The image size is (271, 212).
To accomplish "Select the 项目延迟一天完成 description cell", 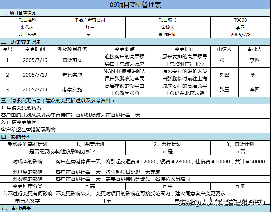I will [163, 172].
